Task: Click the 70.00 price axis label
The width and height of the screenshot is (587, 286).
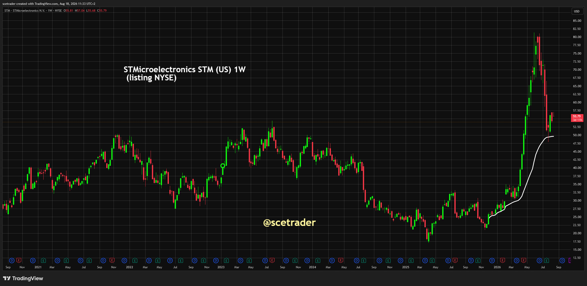Action: [577, 70]
